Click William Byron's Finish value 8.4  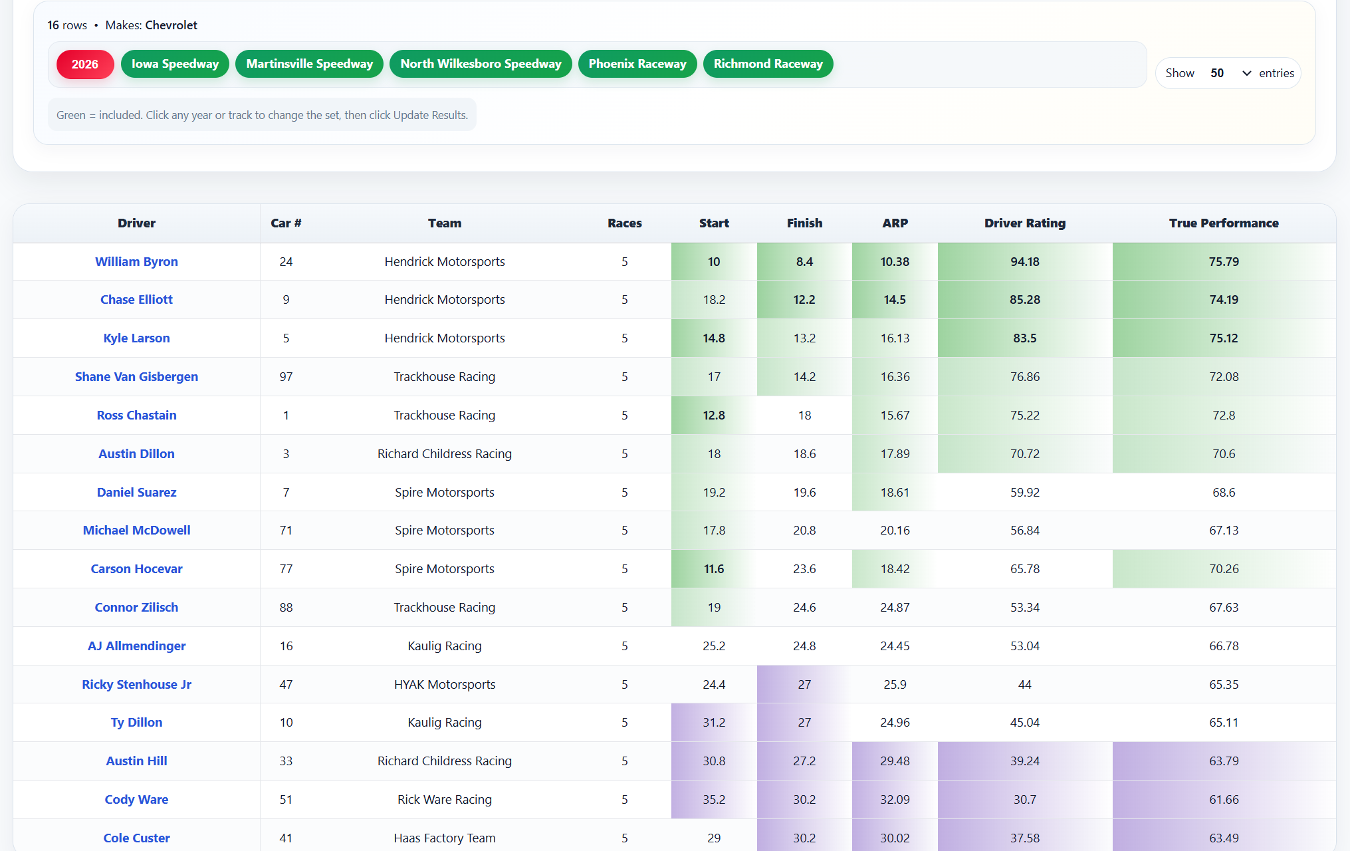click(804, 262)
